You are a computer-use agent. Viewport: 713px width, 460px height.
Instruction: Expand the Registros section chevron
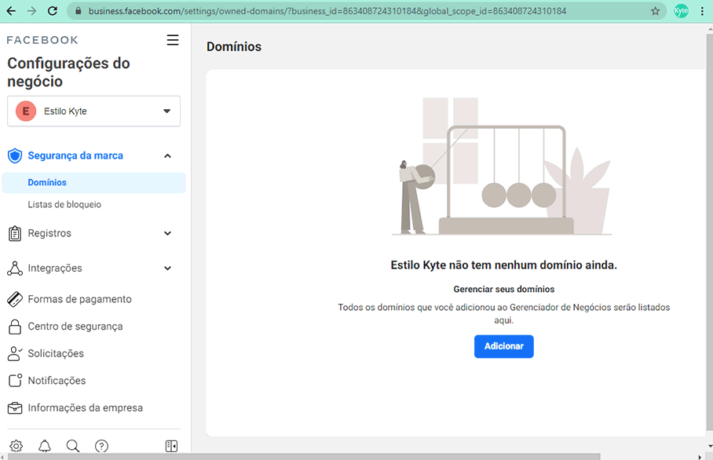pos(167,233)
